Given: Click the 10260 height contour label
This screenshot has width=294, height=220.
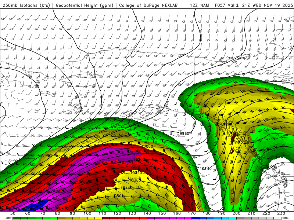Looking at the screenshot, I should (x=134, y=166).
